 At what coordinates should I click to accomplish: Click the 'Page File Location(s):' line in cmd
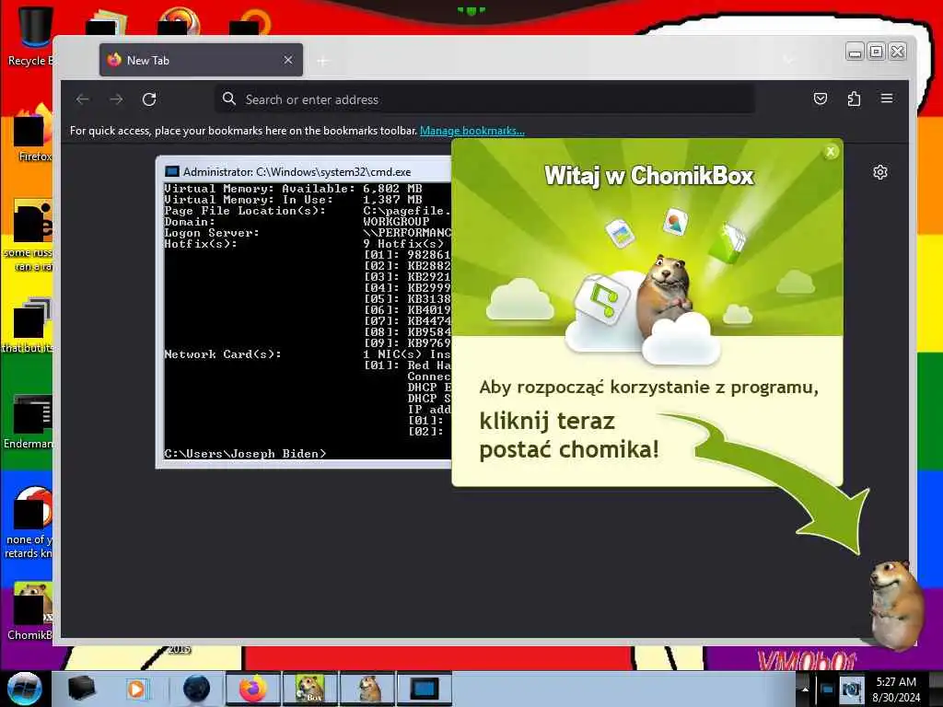pyautogui.click(x=245, y=211)
